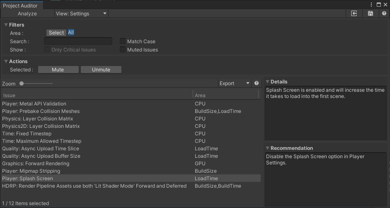Click the save report floppy icon
390x208 pixels.
[371, 13]
